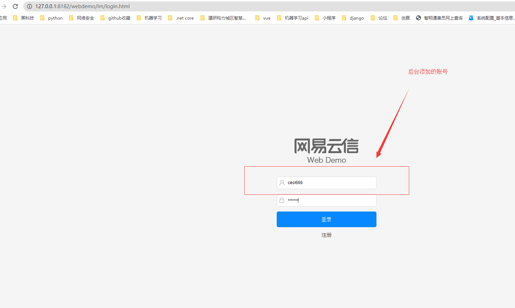Open the .net core bookmark folder

pyautogui.click(x=181, y=18)
